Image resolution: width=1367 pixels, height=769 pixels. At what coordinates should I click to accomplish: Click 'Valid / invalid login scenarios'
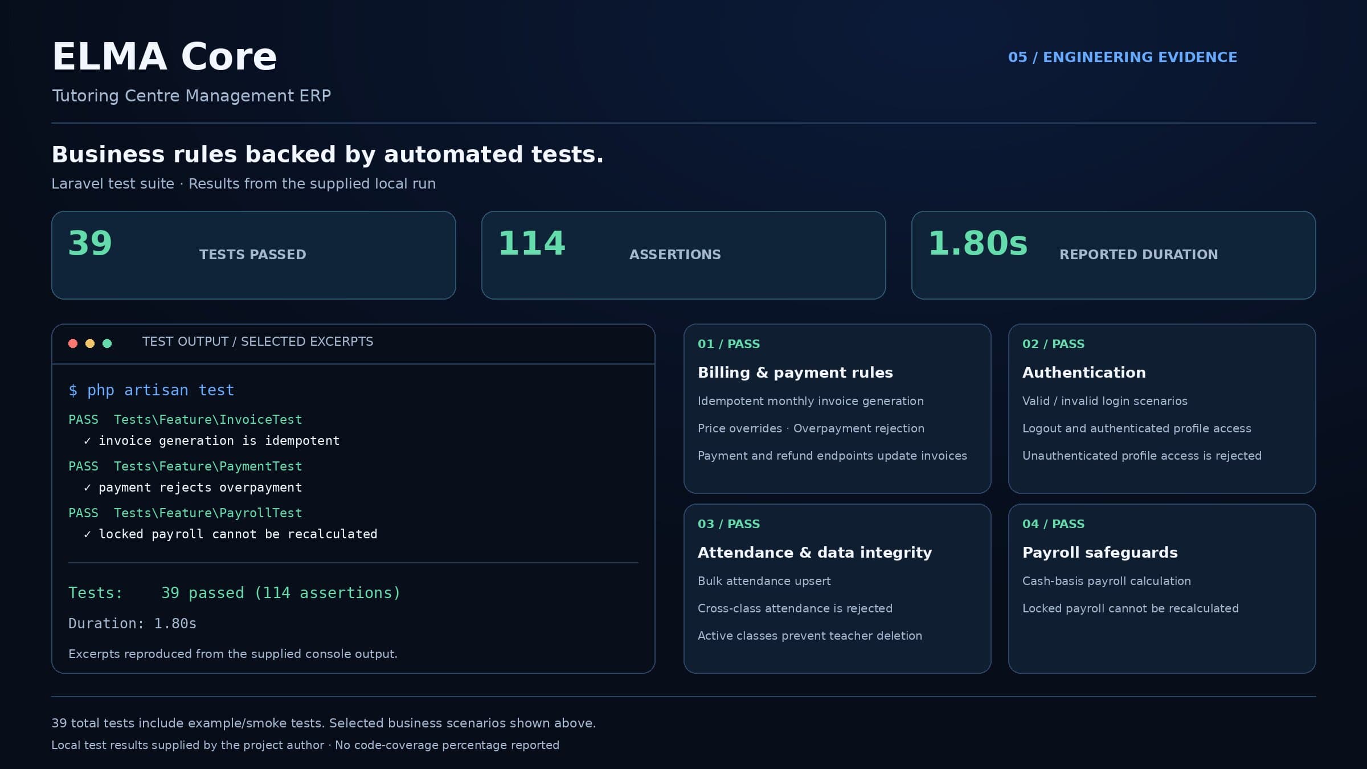pyautogui.click(x=1105, y=401)
